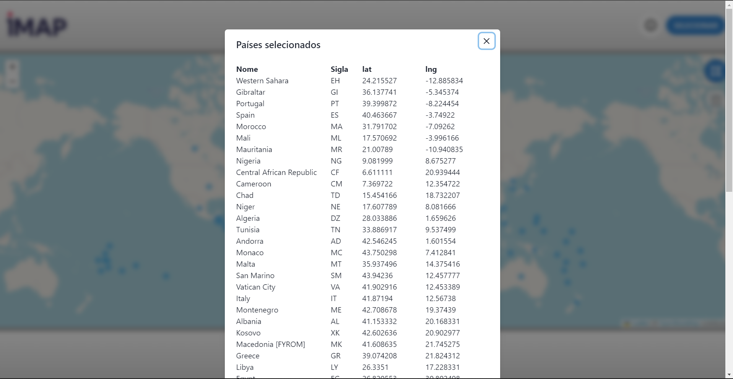Viewport: 733px width, 379px height.
Task: Select the map zoom in control
Action: click(x=12, y=66)
